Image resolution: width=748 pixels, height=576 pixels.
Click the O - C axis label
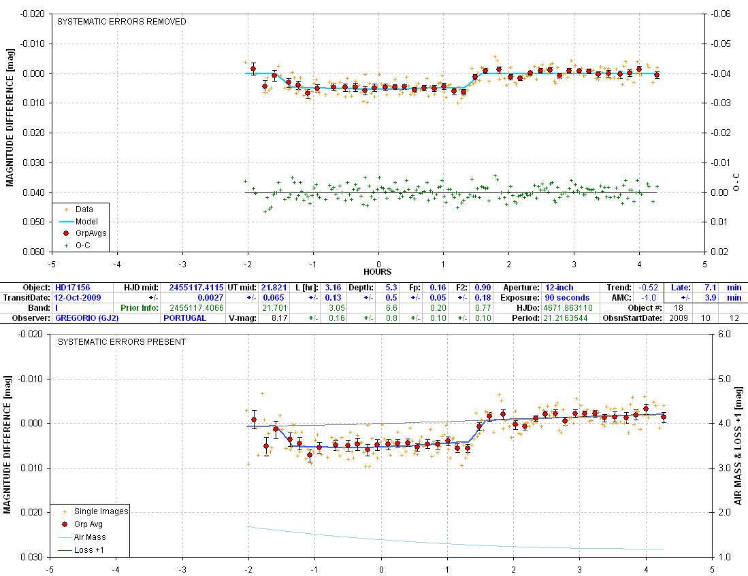tap(737, 183)
